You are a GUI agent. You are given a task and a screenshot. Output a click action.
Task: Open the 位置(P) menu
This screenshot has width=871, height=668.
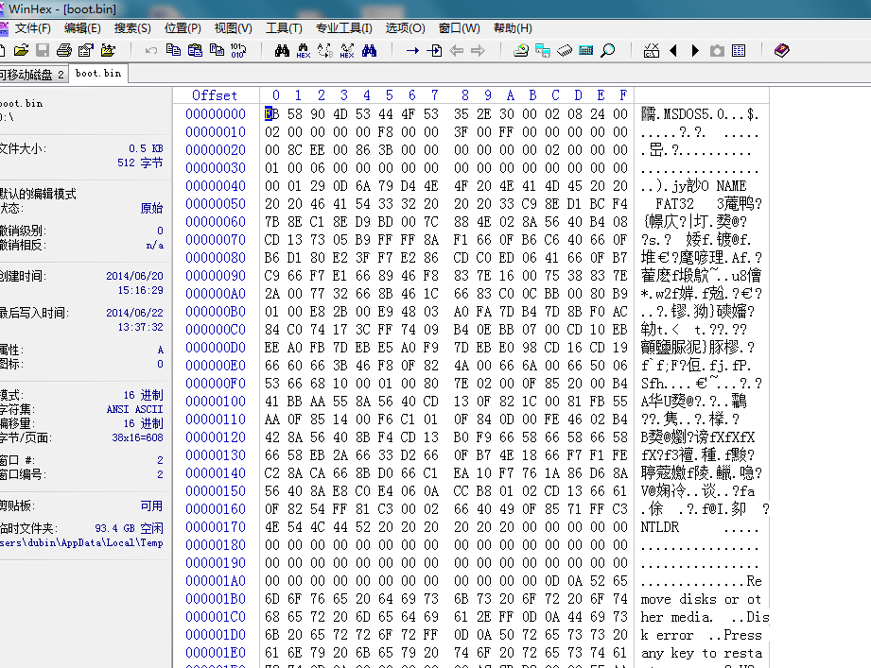[183, 27]
